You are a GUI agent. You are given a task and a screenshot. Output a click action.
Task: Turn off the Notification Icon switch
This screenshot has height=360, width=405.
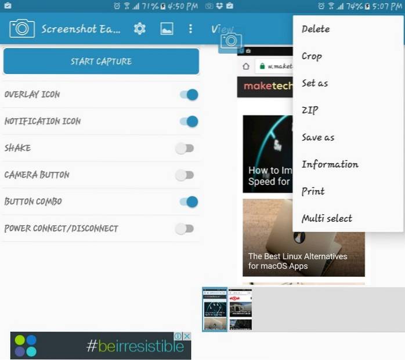click(189, 122)
